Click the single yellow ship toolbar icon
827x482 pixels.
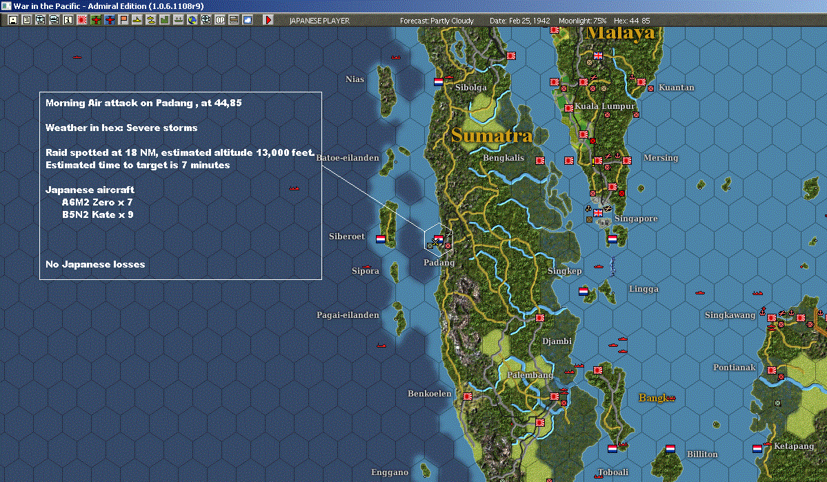[137, 20]
